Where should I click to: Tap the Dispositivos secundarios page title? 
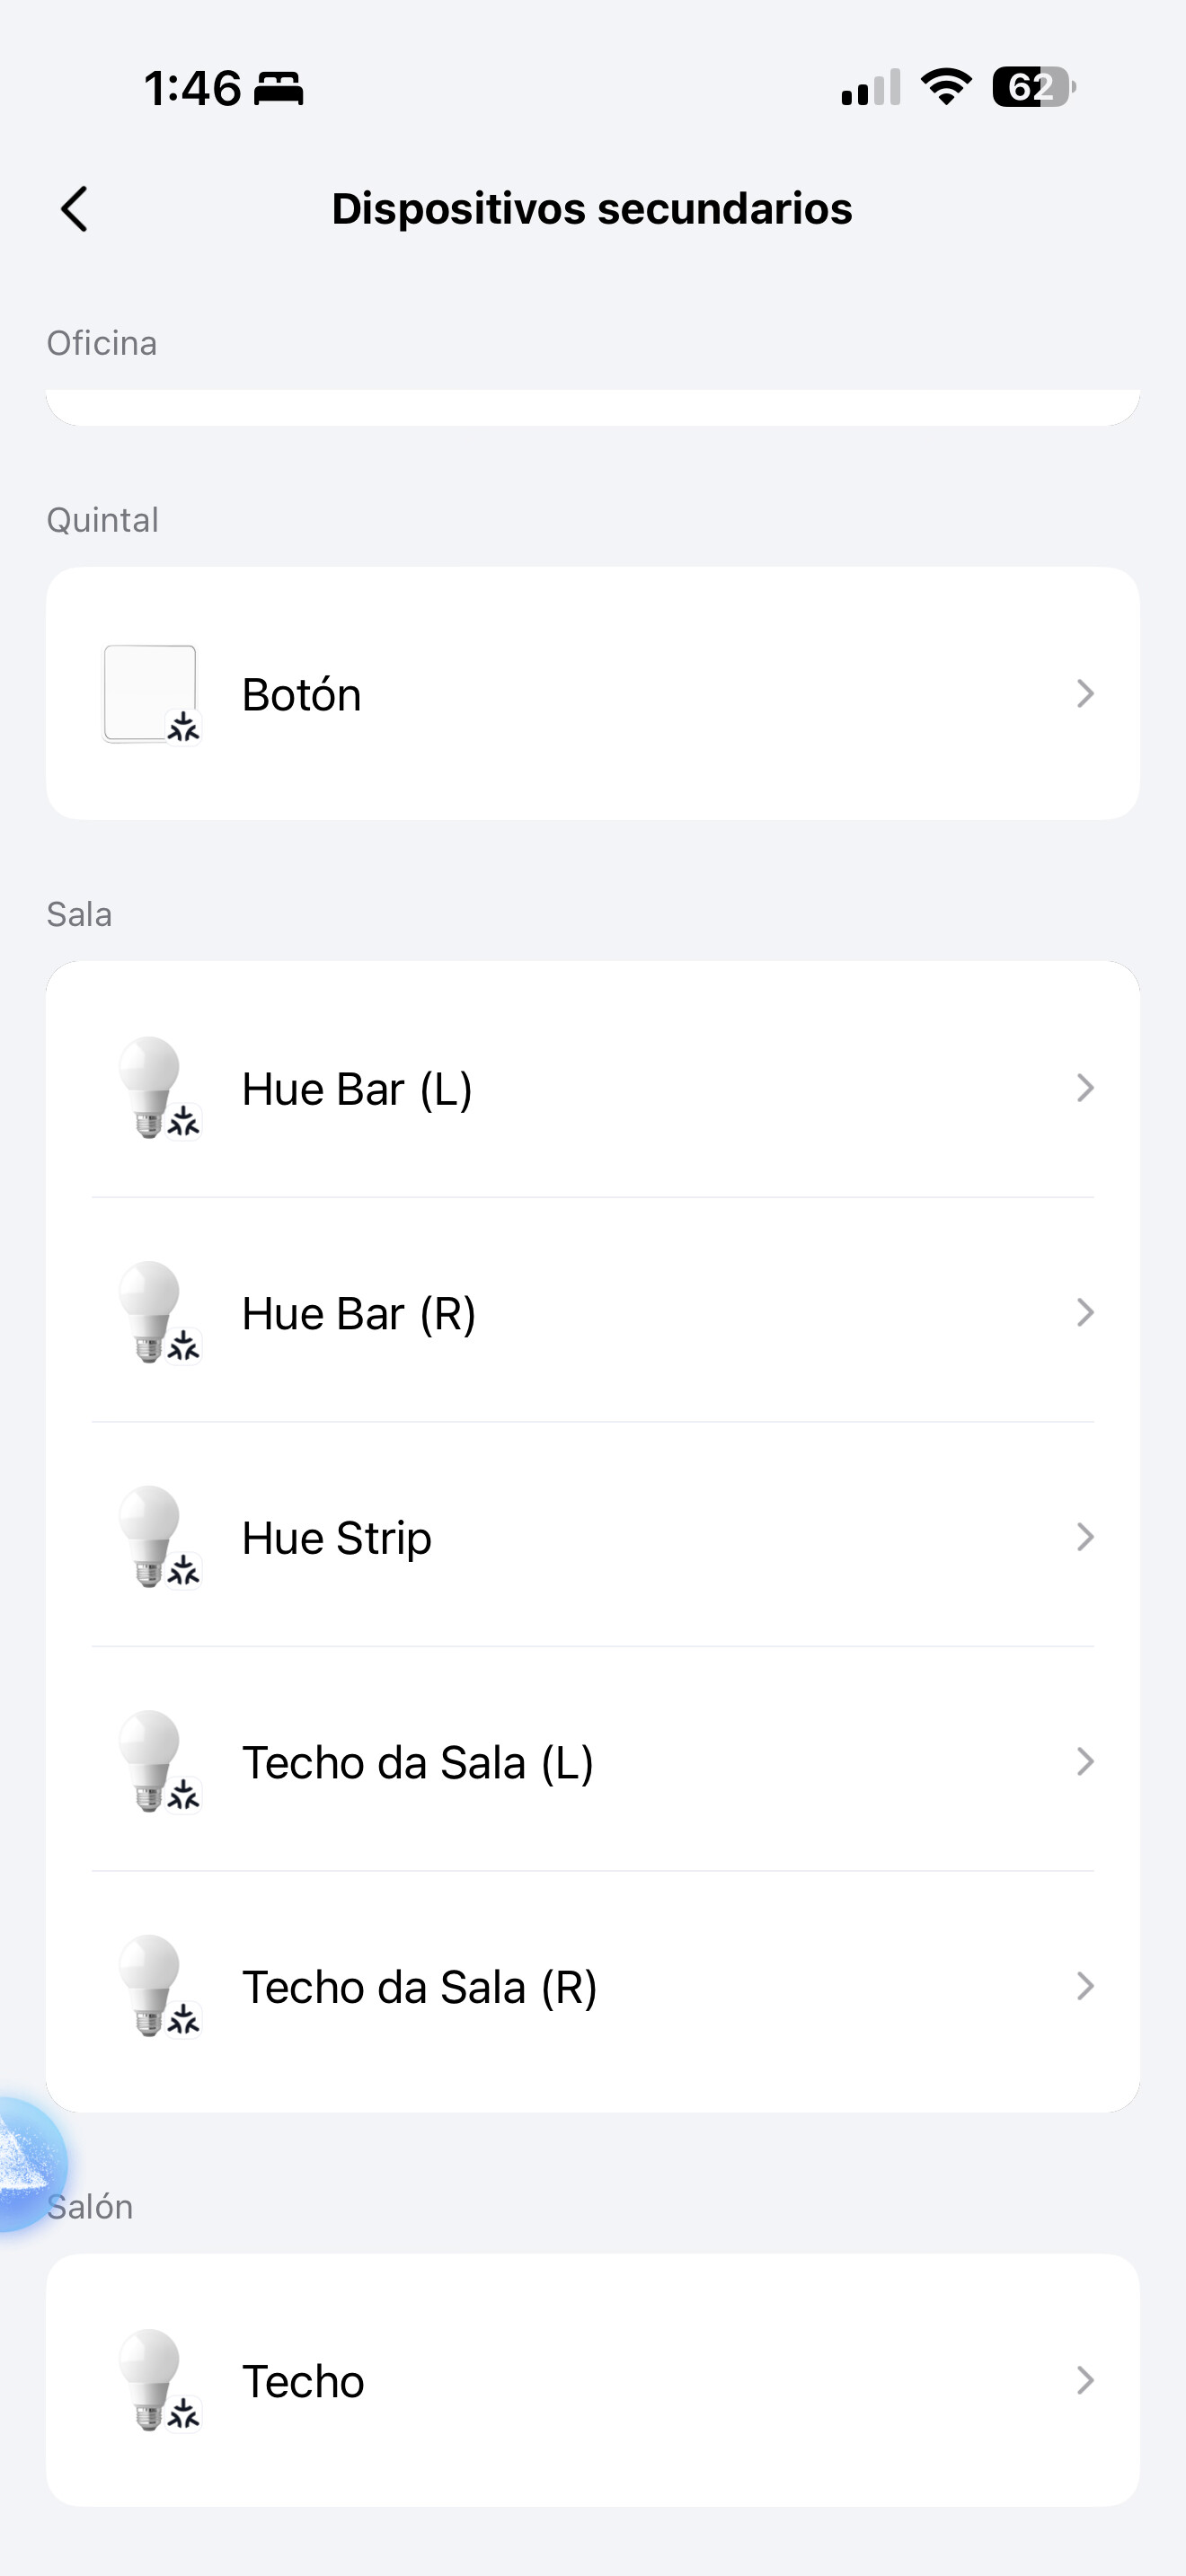coord(592,209)
